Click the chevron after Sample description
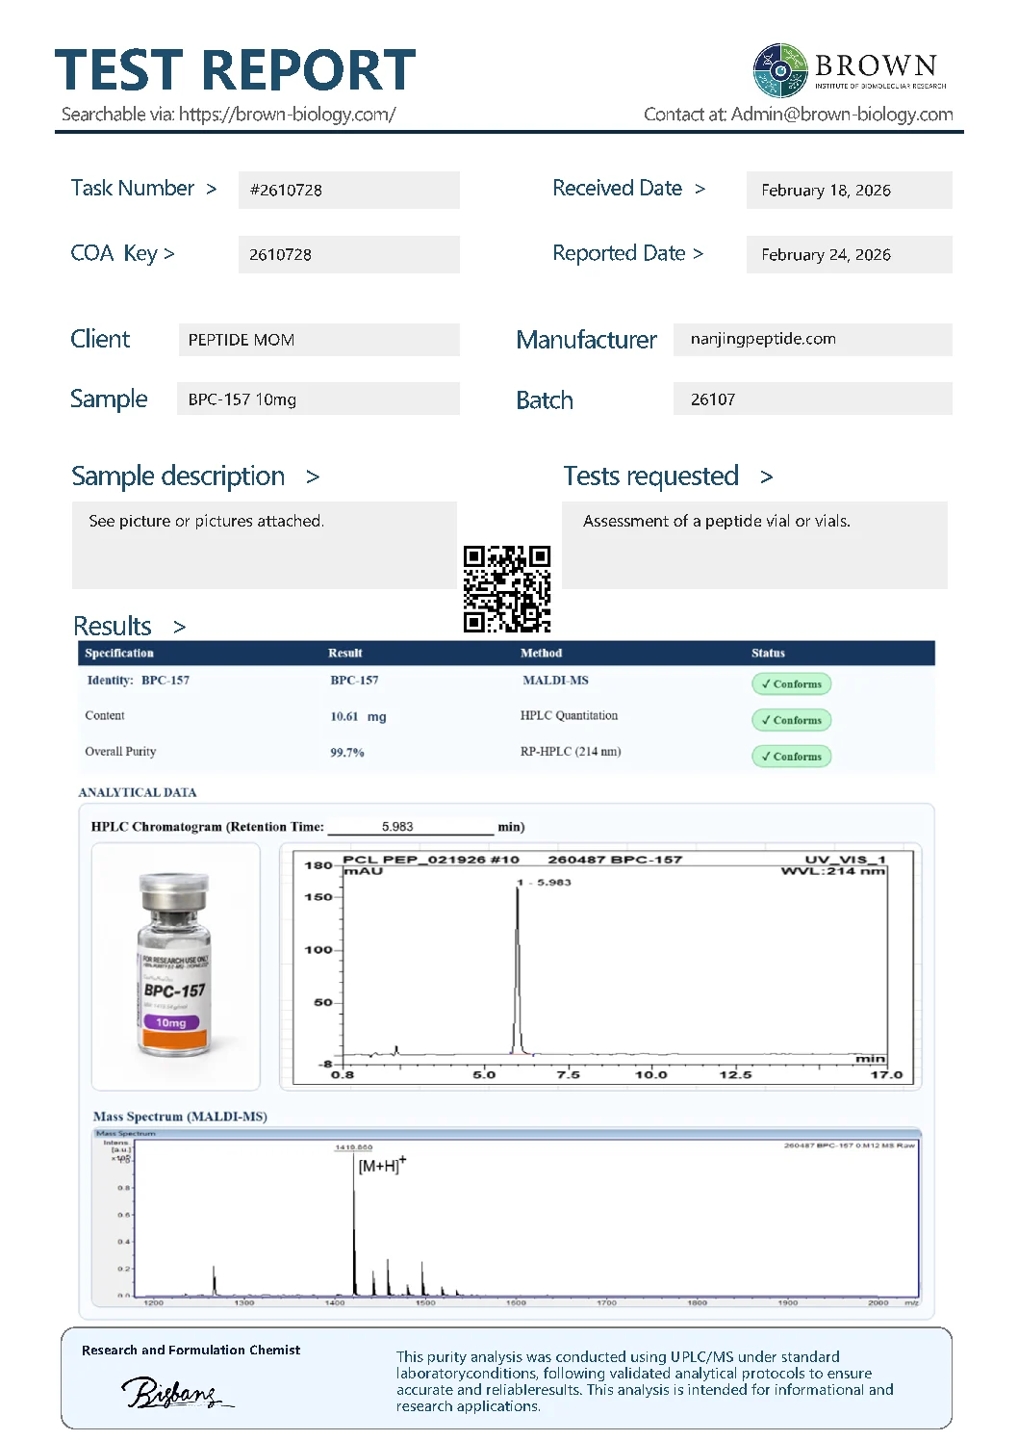This screenshot has width=1018, height=1441. coord(313,477)
